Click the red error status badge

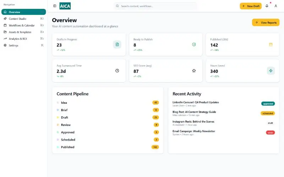pos(271,132)
